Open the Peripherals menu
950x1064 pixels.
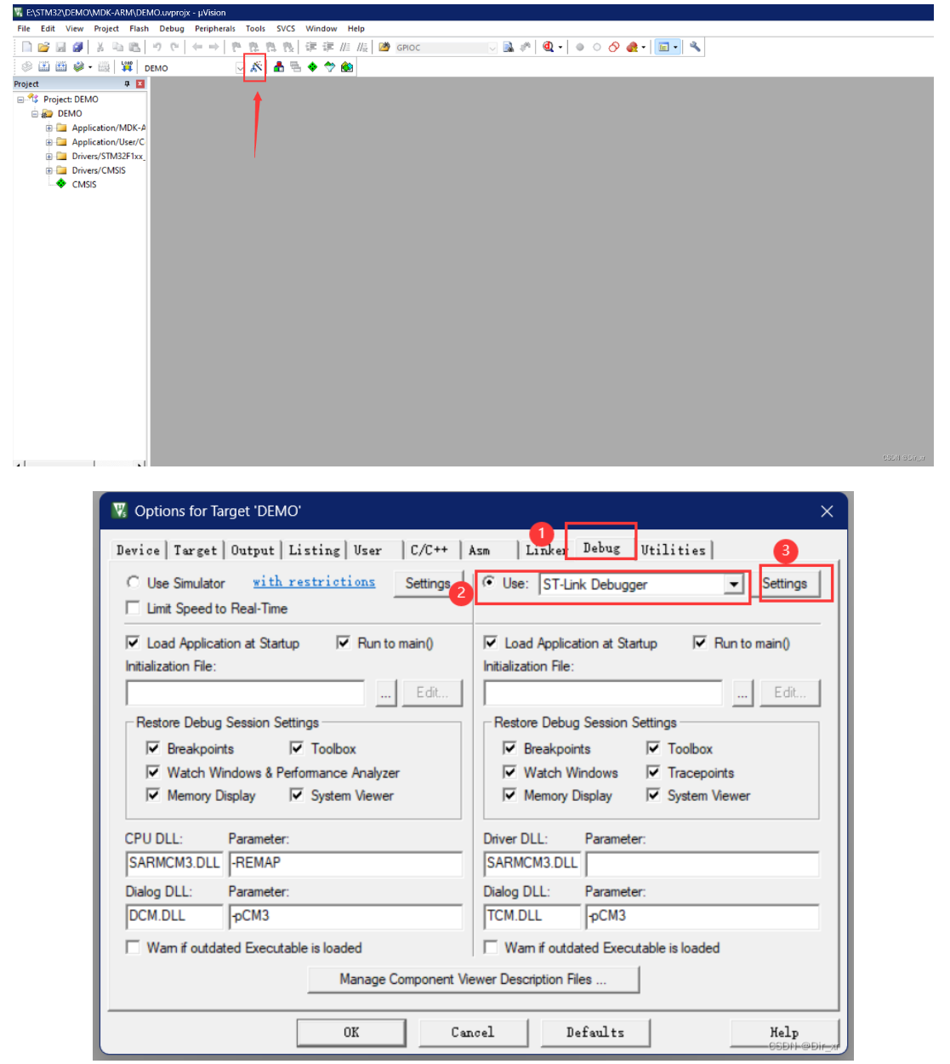[214, 28]
